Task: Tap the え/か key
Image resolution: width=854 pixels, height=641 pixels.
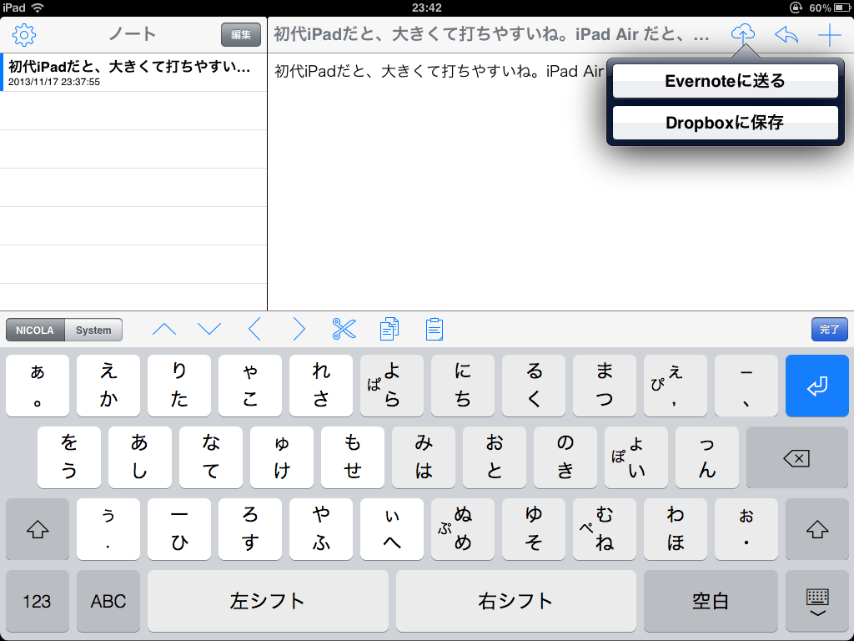Action: 108,386
